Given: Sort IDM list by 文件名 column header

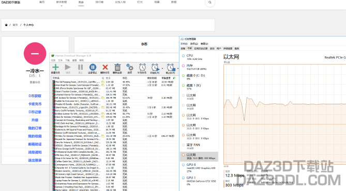Looking at the screenshot, I should [x=77, y=78].
